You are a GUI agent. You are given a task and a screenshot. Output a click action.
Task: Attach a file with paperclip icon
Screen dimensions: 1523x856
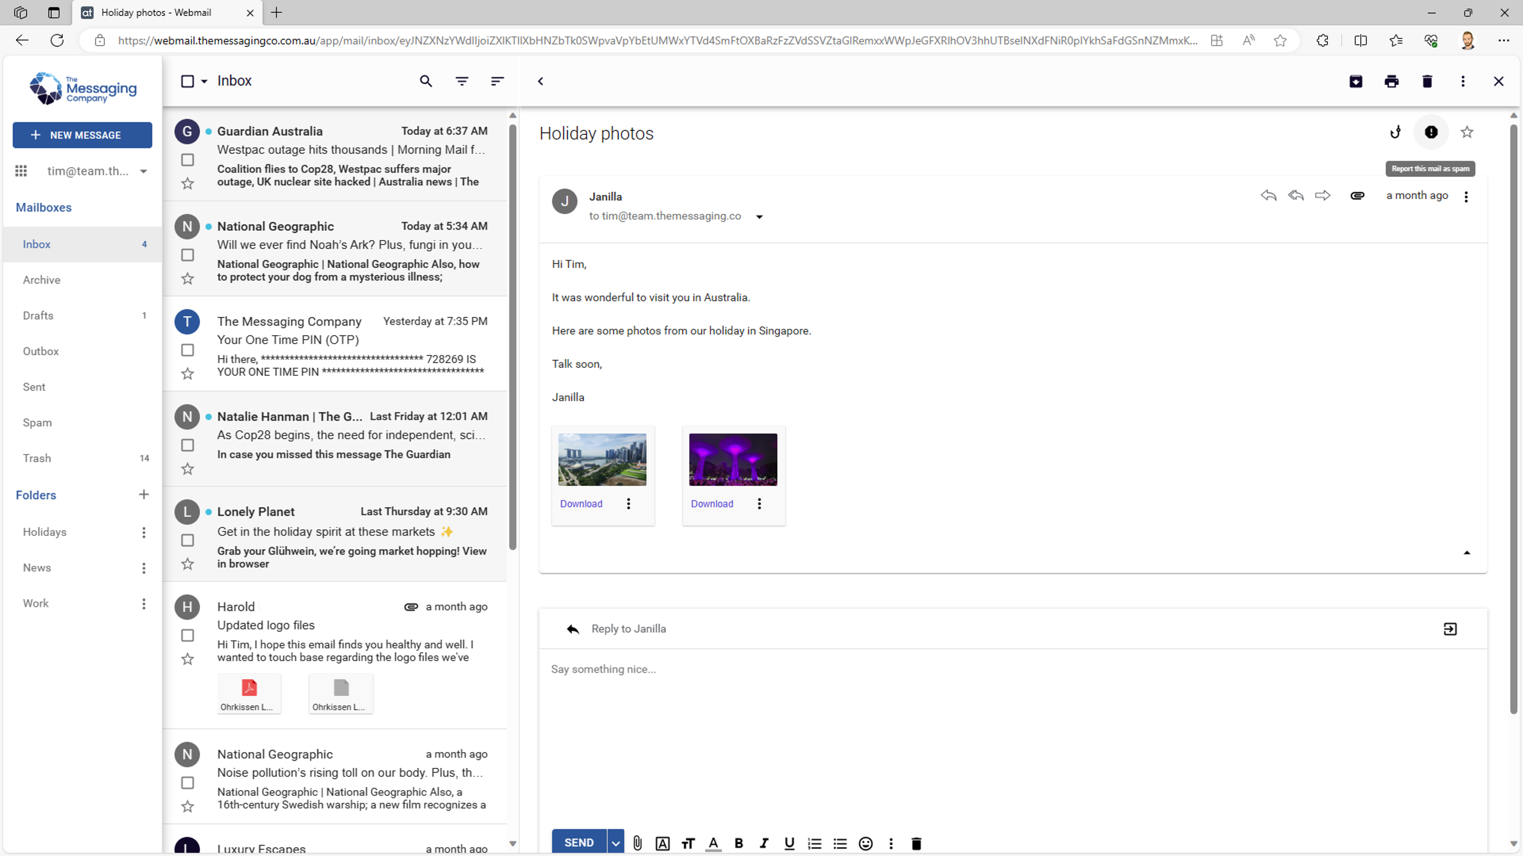(637, 844)
